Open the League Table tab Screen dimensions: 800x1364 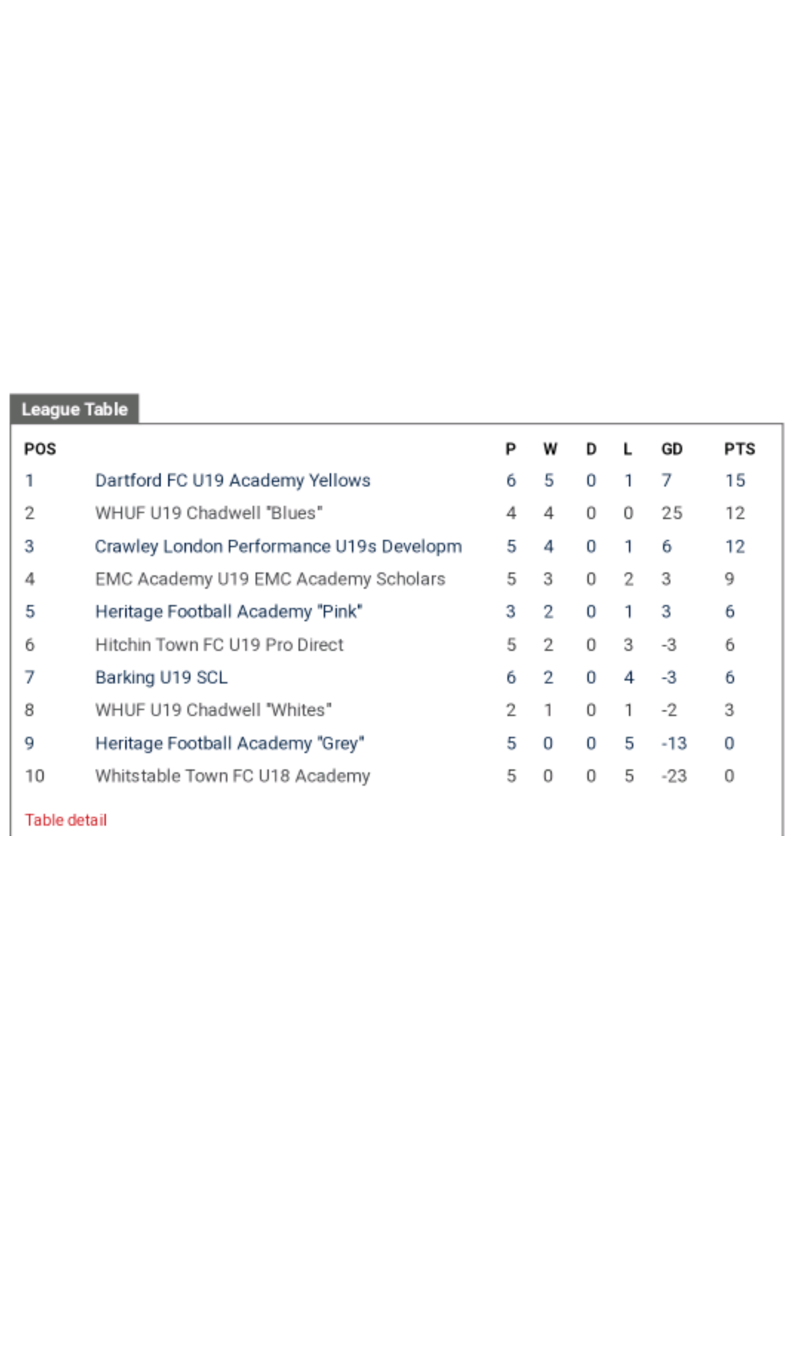tap(74, 409)
